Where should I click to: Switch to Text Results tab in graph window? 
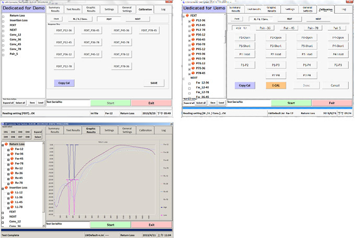point(72,130)
